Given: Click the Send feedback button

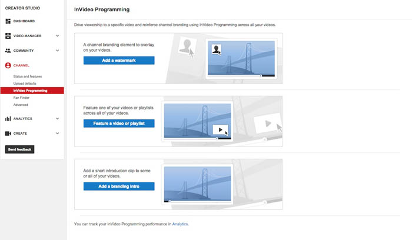Looking at the screenshot, I should pyautogui.click(x=19, y=149).
